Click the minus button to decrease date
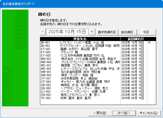 43,32
